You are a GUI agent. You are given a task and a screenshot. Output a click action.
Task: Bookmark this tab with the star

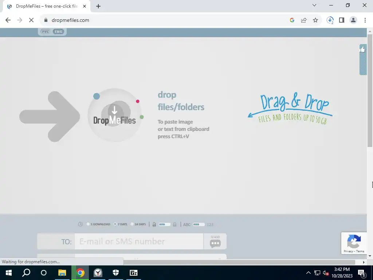tap(315, 20)
